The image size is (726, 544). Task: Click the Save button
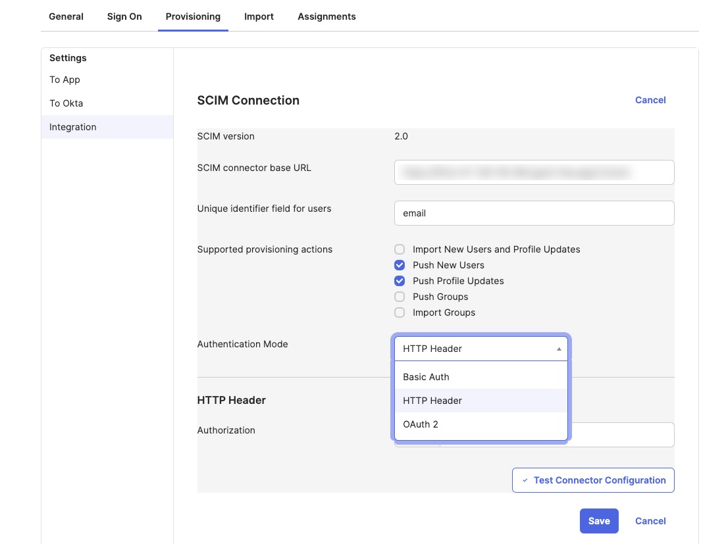coord(599,521)
